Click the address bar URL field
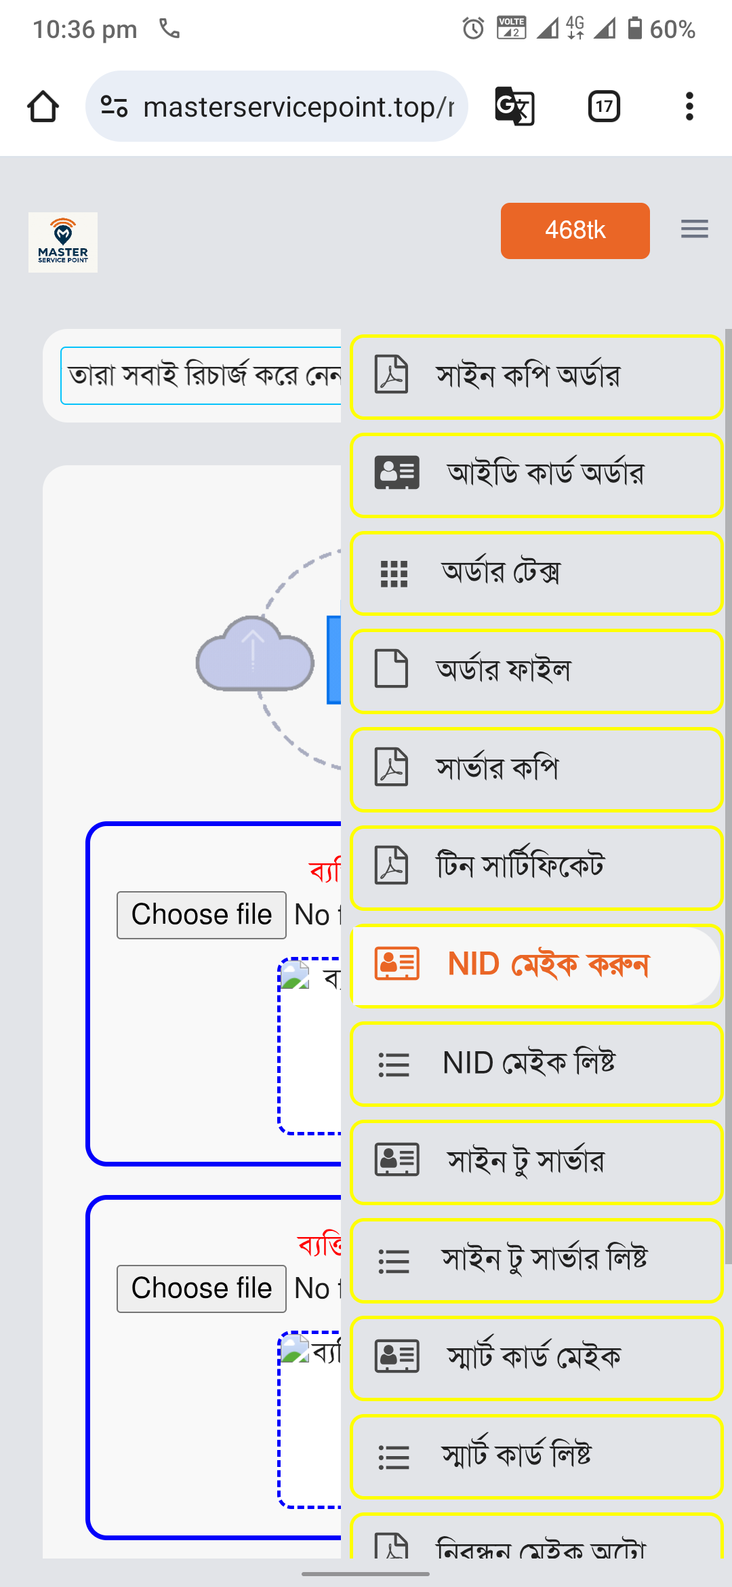The image size is (732, 1587). tap(298, 106)
